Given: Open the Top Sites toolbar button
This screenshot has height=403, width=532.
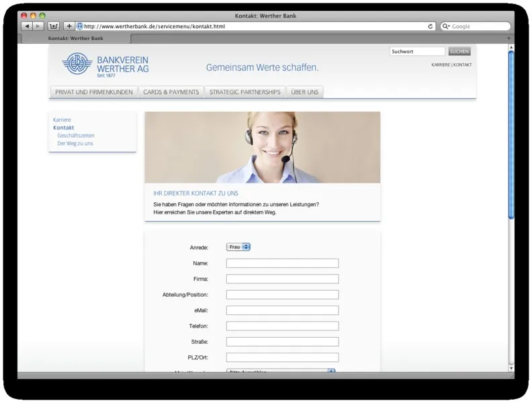Looking at the screenshot, I should coord(53,26).
